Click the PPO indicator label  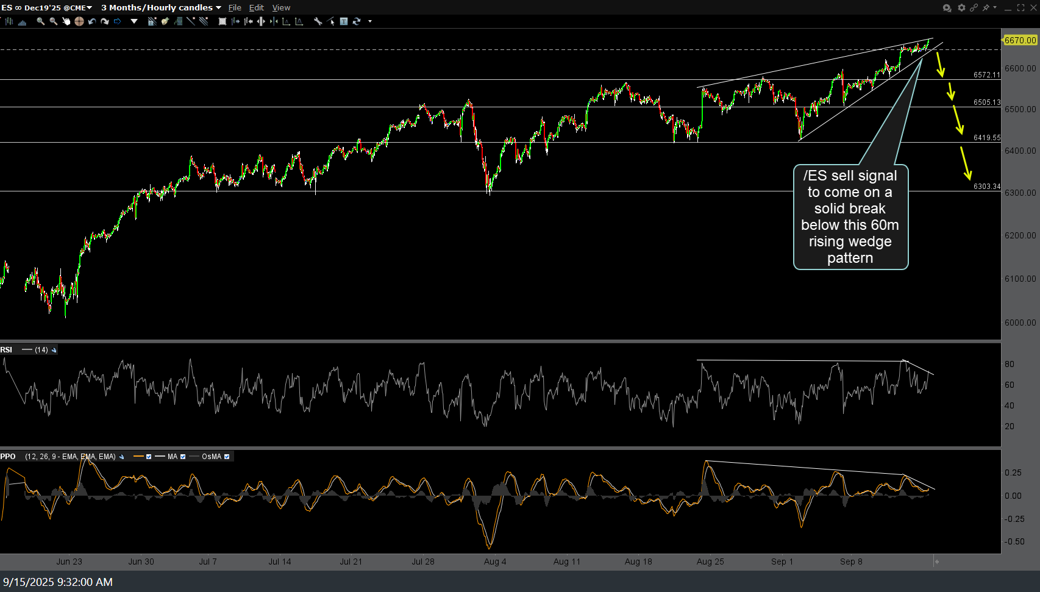point(8,457)
